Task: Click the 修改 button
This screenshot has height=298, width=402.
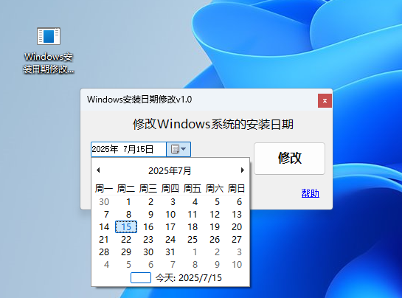Action: point(289,159)
